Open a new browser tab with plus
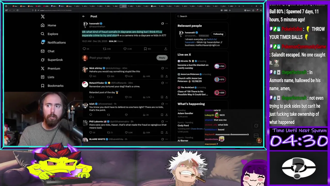 point(239,6)
